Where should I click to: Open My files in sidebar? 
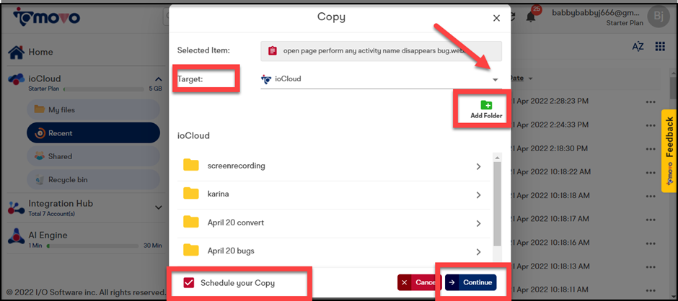[x=93, y=109]
